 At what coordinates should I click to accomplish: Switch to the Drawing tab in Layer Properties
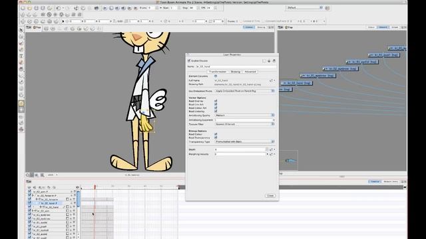(x=236, y=72)
